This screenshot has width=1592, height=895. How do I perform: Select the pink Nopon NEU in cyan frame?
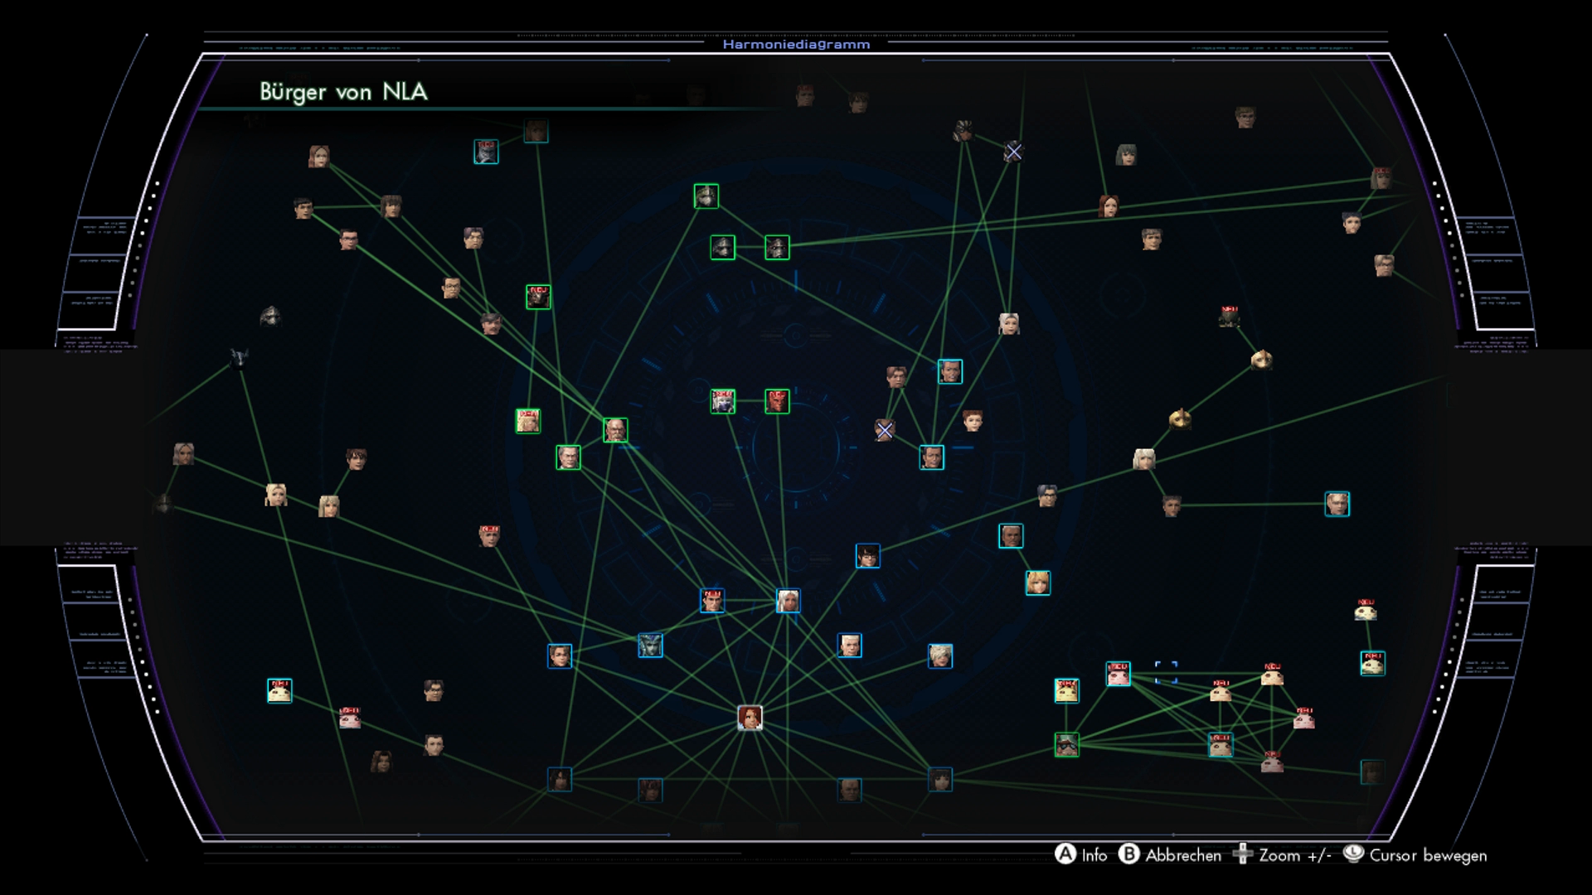(x=1119, y=673)
